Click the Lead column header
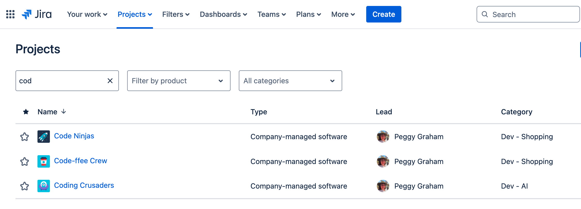The height and width of the screenshot is (209, 581). coord(384,112)
